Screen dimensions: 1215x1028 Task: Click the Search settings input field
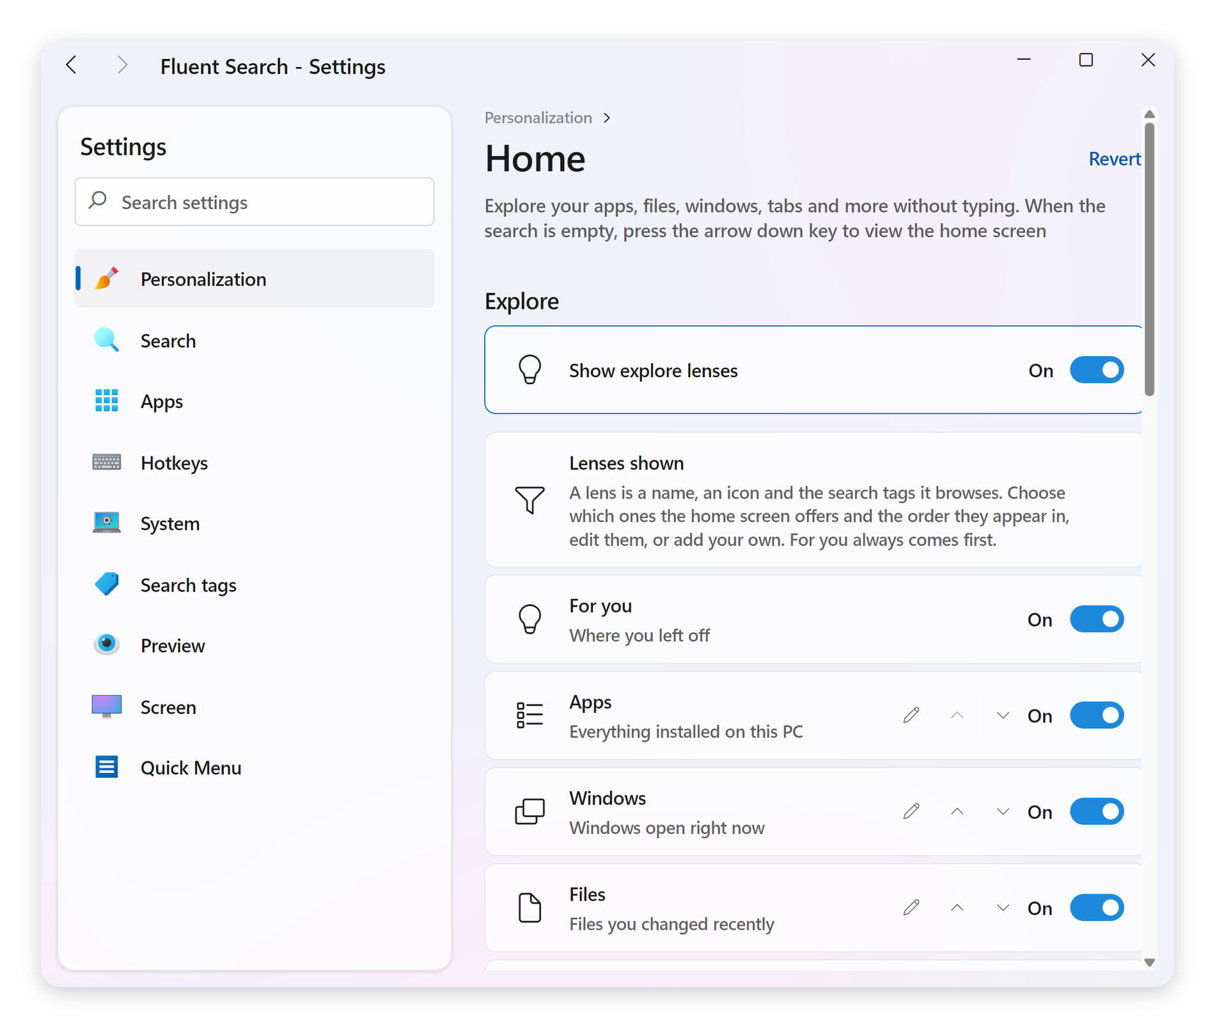(255, 201)
